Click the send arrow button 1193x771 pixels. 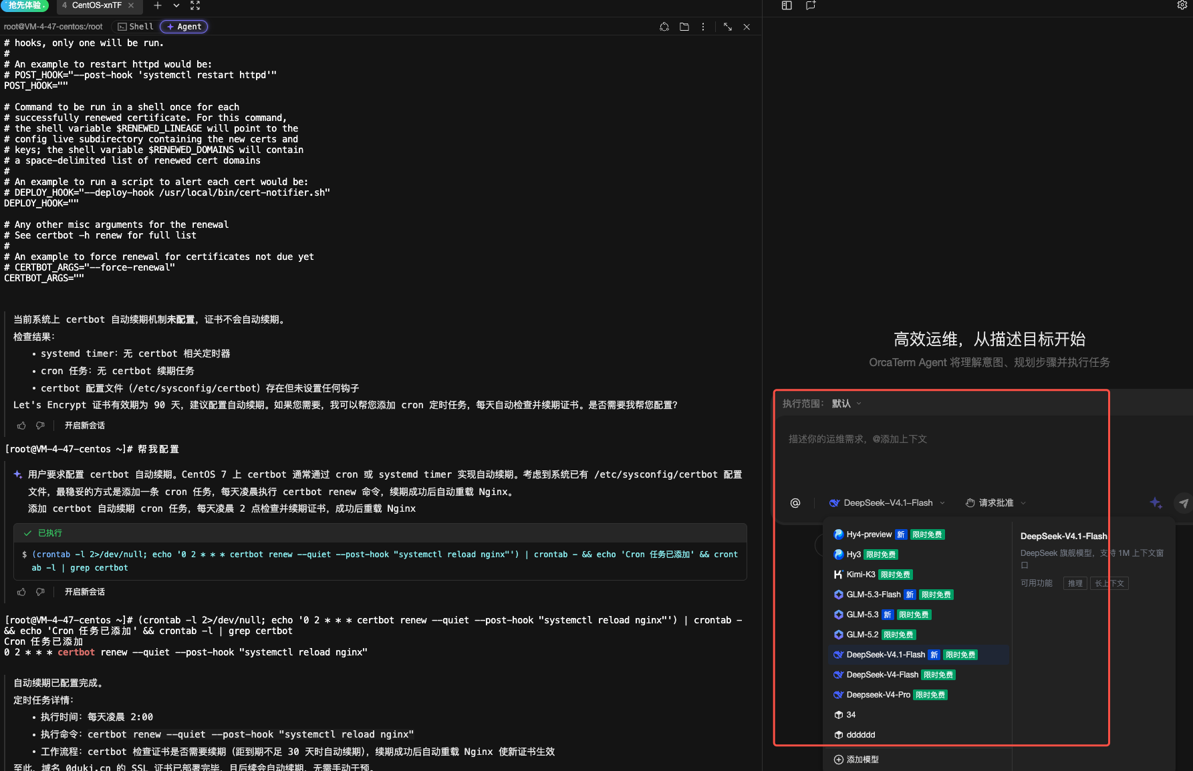1184,503
